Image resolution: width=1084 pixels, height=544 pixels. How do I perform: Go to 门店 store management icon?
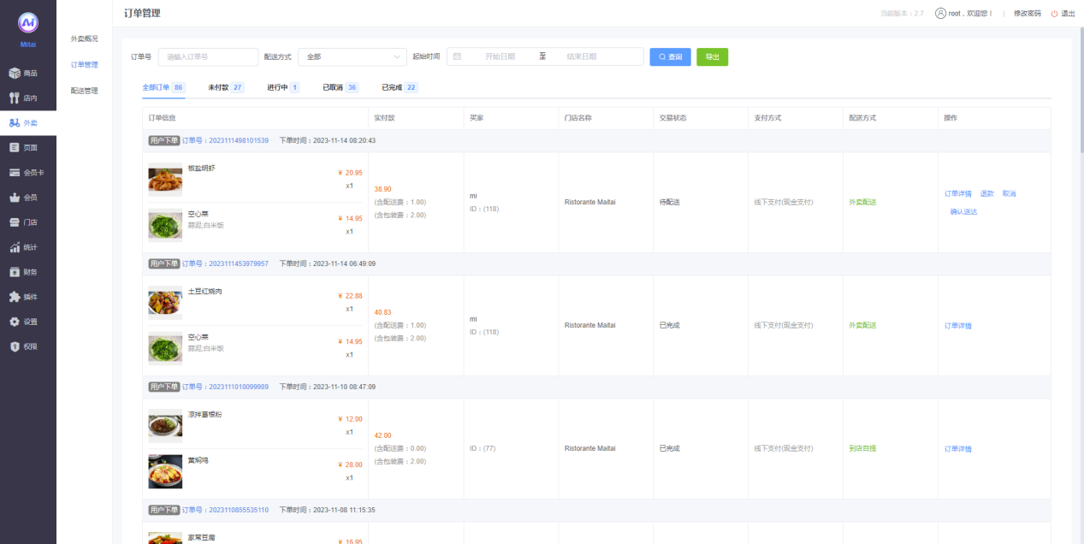[x=15, y=222]
